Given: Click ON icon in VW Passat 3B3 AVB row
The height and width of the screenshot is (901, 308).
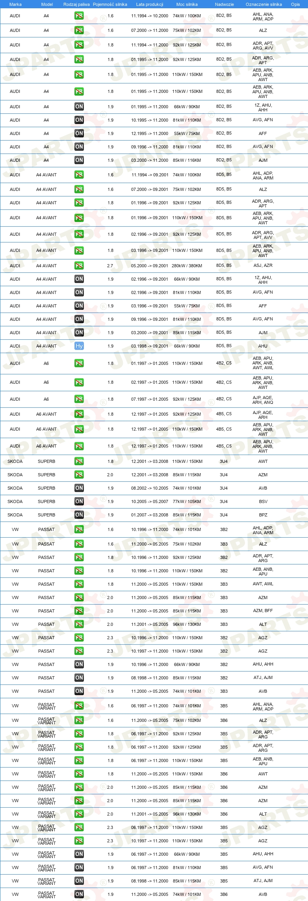Looking at the screenshot, I should (x=79, y=691).
